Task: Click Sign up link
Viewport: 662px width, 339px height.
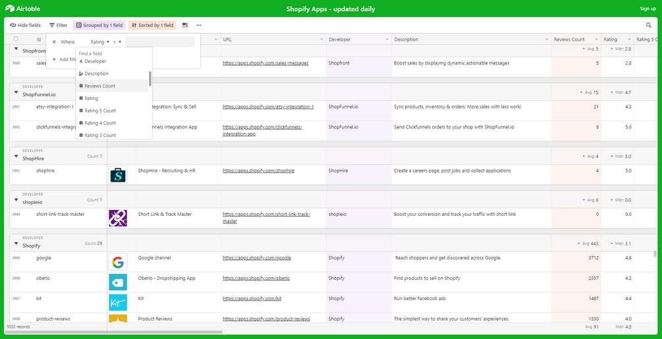Action: [x=648, y=9]
